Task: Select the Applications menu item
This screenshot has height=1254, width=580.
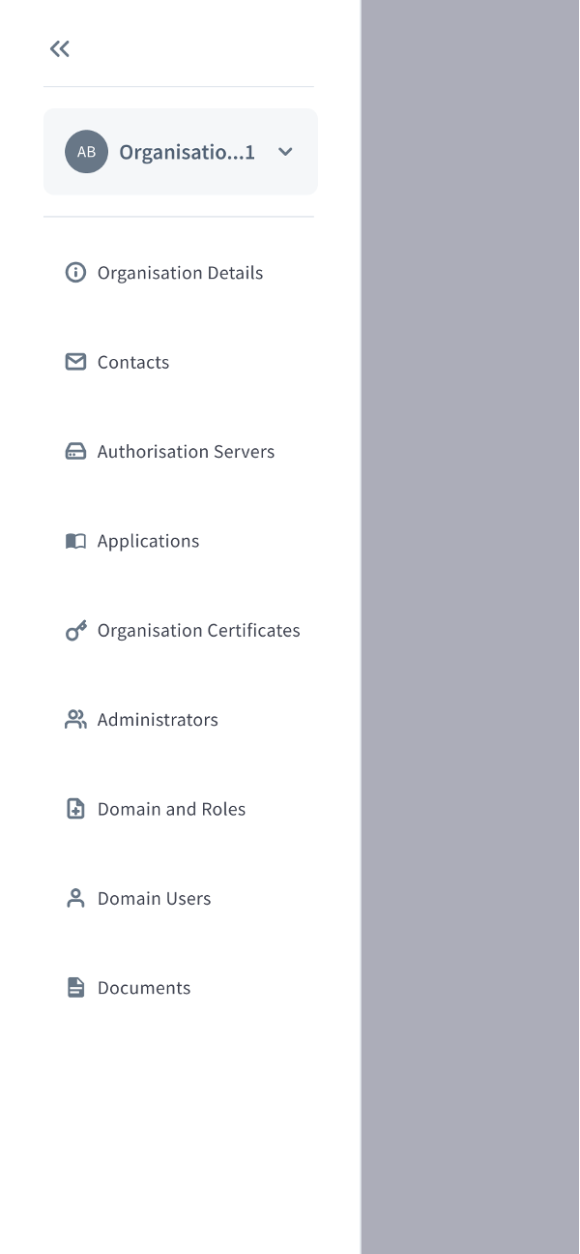Action: pos(148,541)
